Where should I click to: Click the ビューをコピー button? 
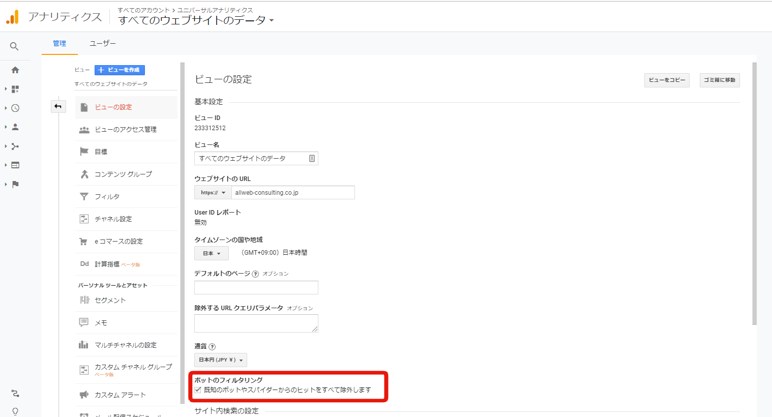click(x=667, y=80)
